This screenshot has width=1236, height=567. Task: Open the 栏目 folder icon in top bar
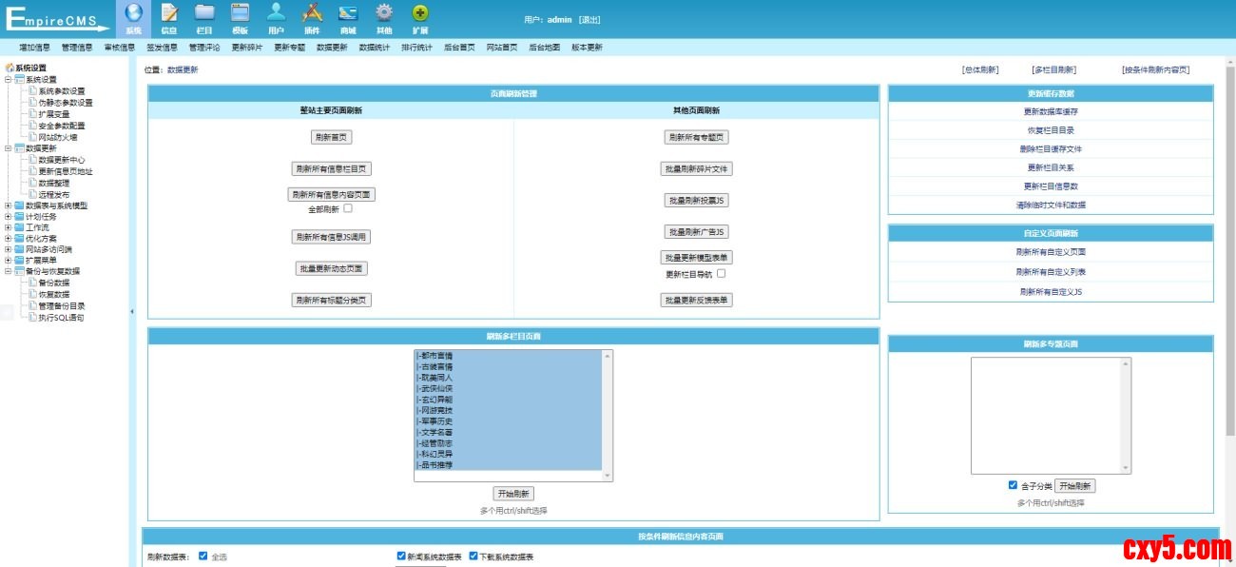pos(204,14)
